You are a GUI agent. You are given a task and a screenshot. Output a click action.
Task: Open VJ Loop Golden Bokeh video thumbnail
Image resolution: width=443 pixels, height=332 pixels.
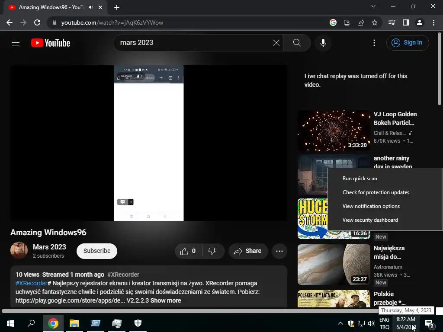tap(334, 131)
